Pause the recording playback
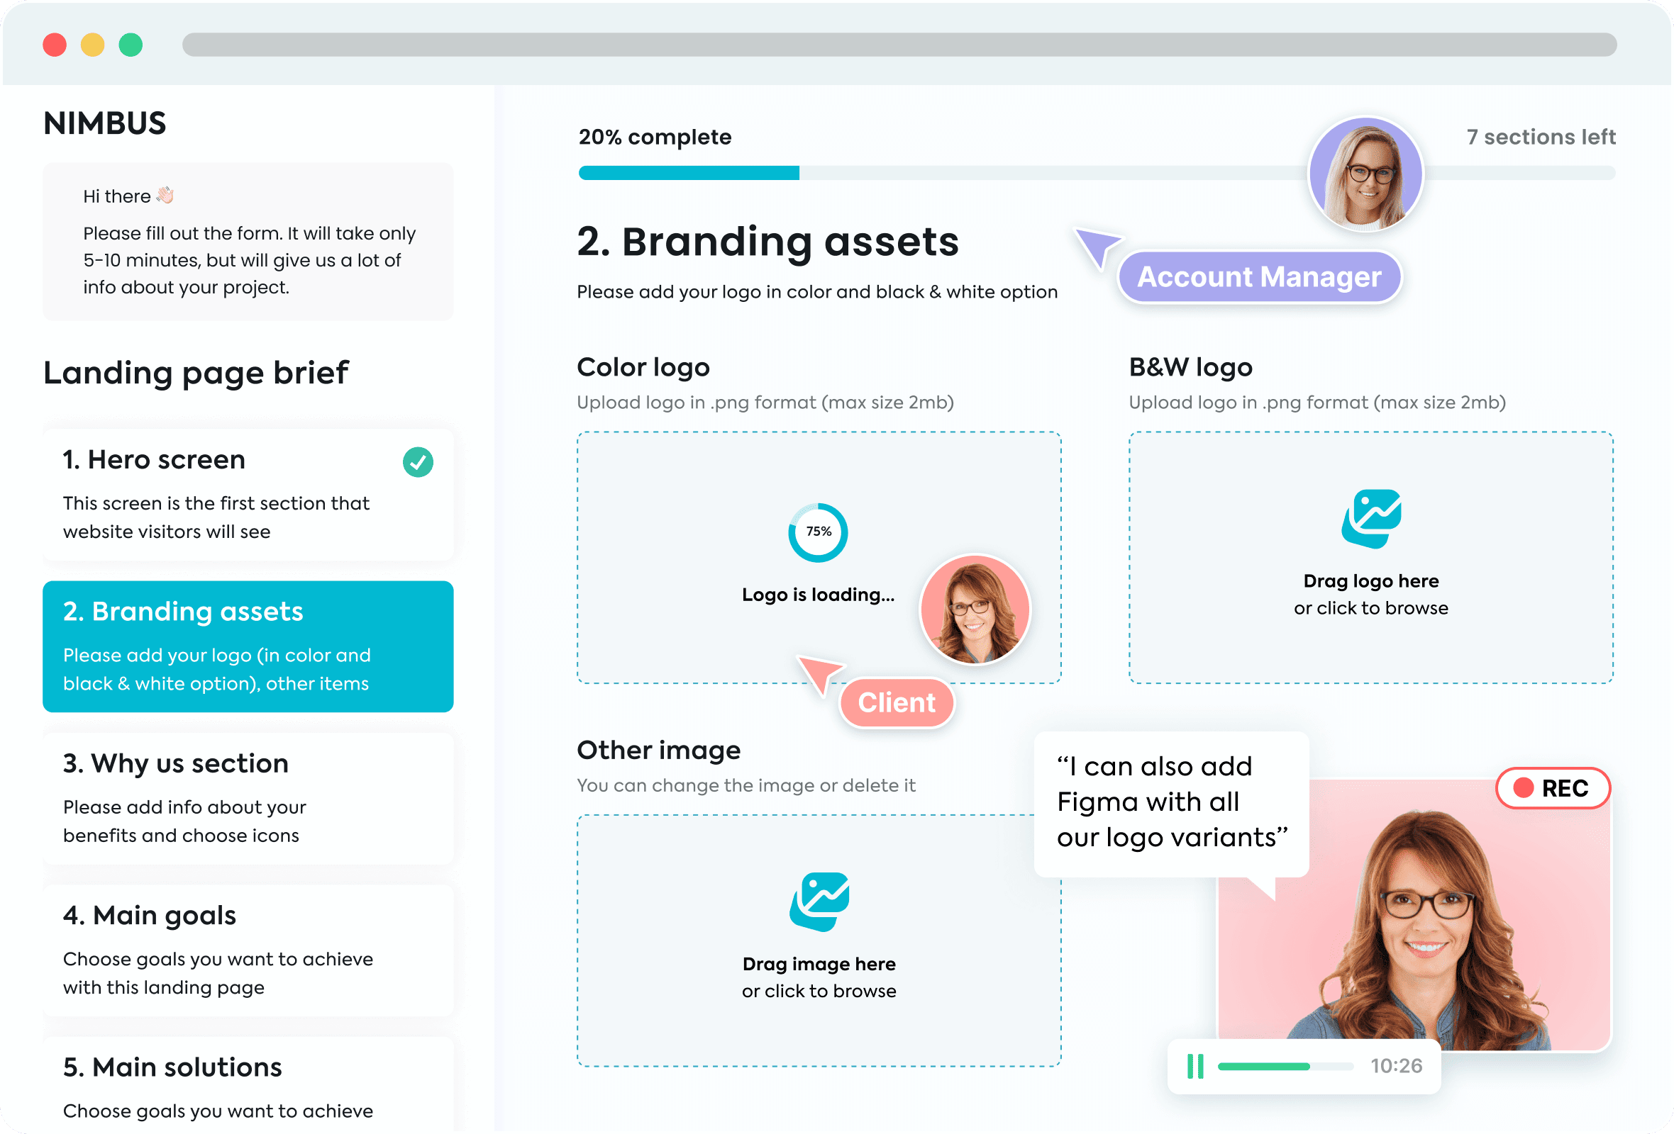Screen dimensions: 1674x1134 point(1195,1066)
